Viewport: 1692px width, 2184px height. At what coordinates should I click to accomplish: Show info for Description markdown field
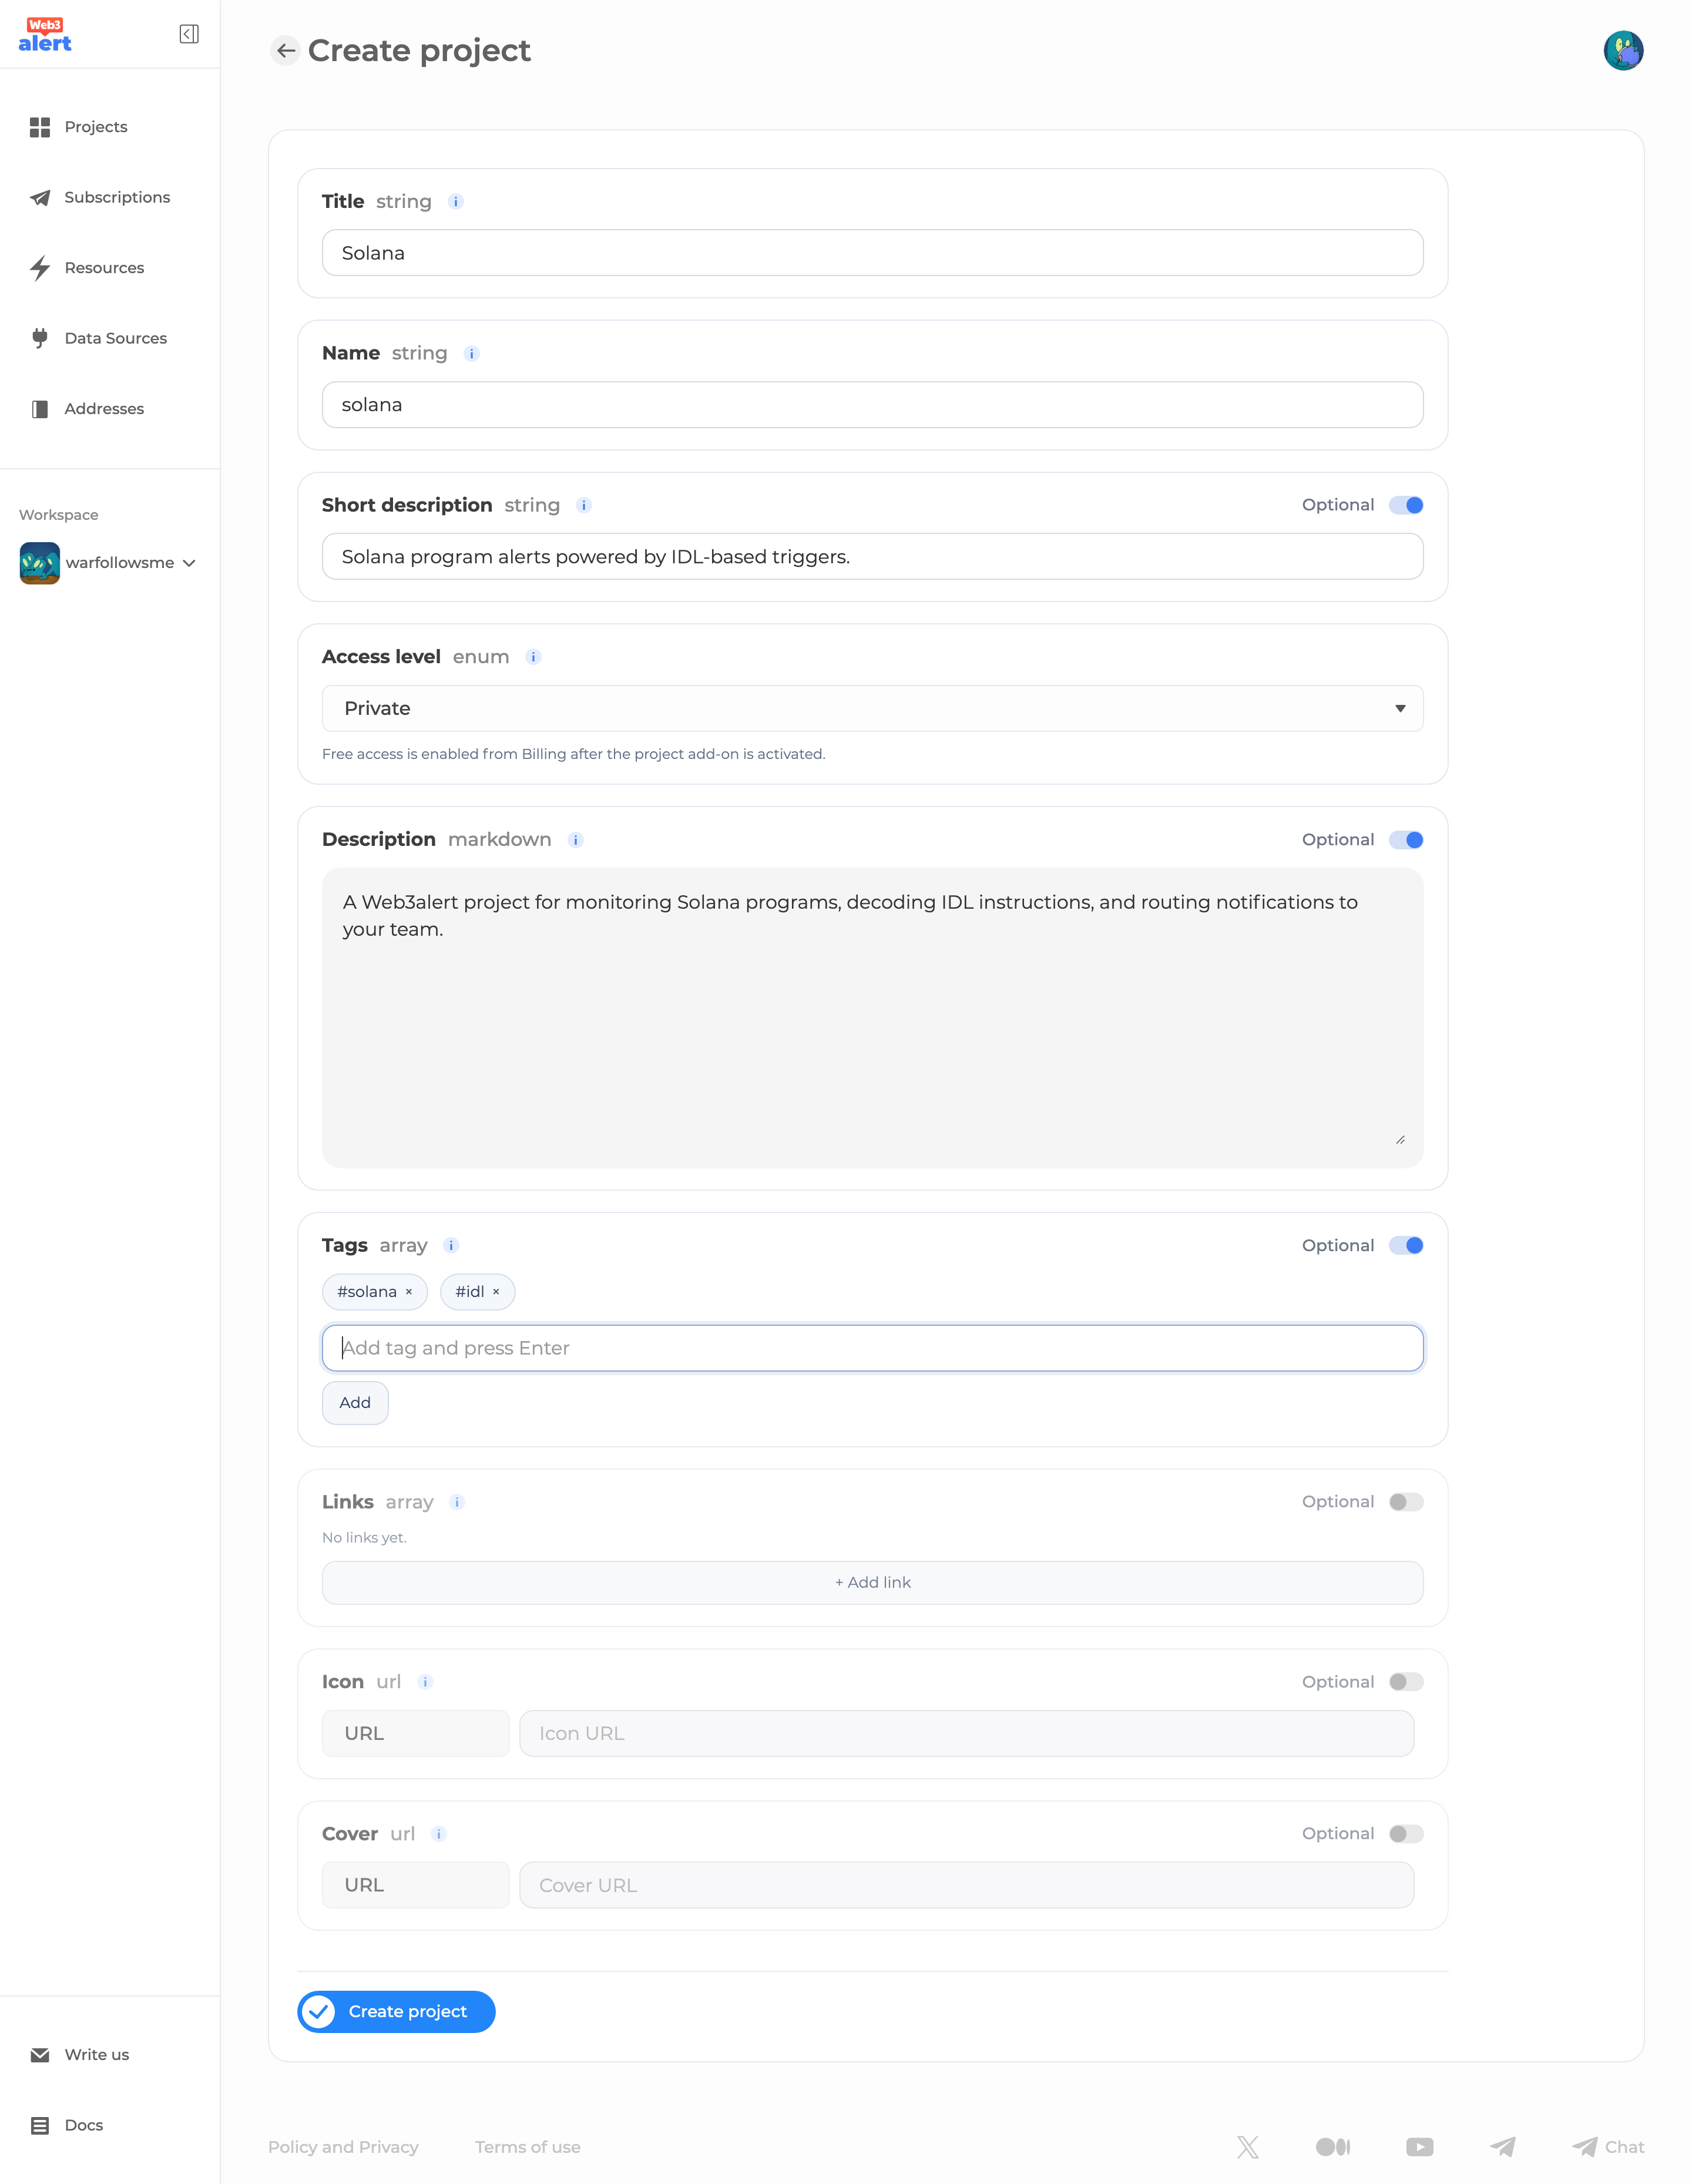coord(575,840)
